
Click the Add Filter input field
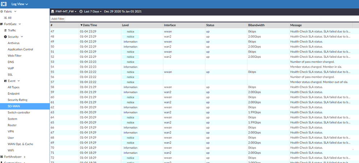click(203, 18)
